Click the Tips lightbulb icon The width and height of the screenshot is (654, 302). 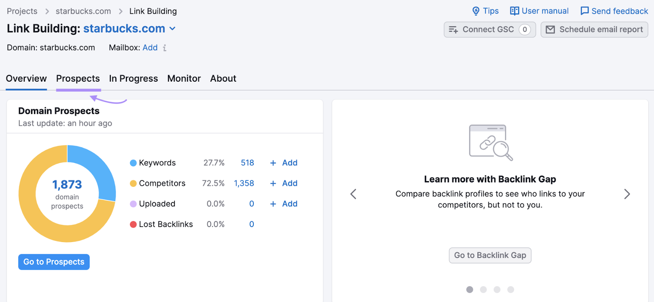coord(476,11)
